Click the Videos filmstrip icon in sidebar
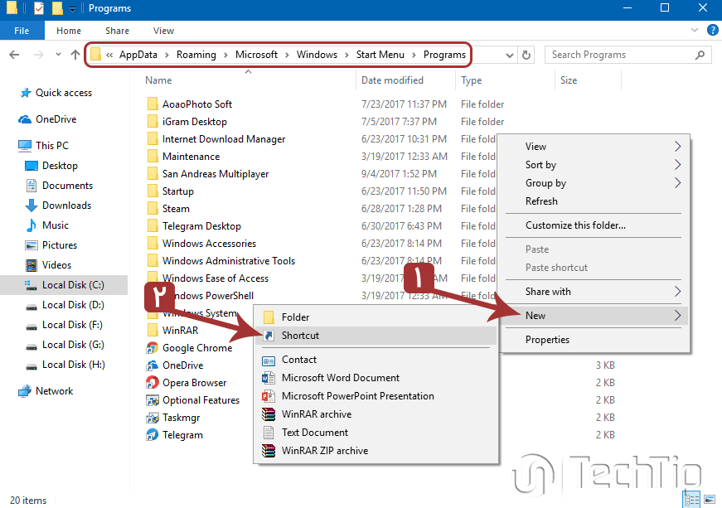 (31, 265)
